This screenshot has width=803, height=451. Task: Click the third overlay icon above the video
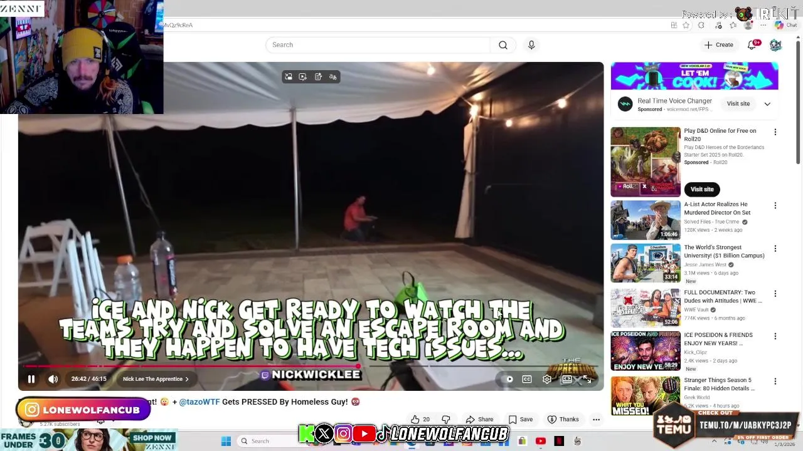tap(318, 77)
